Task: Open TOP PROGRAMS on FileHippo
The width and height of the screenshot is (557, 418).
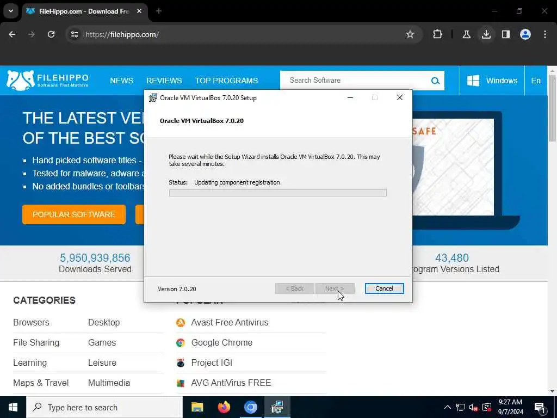Action: [x=226, y=81]
